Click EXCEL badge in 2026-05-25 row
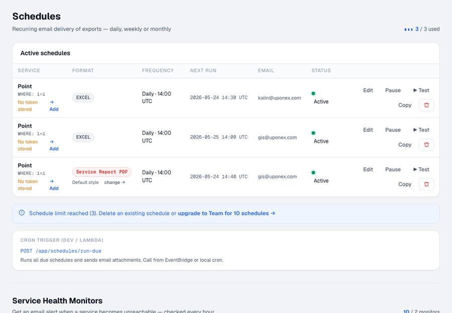 click(83, 137)
